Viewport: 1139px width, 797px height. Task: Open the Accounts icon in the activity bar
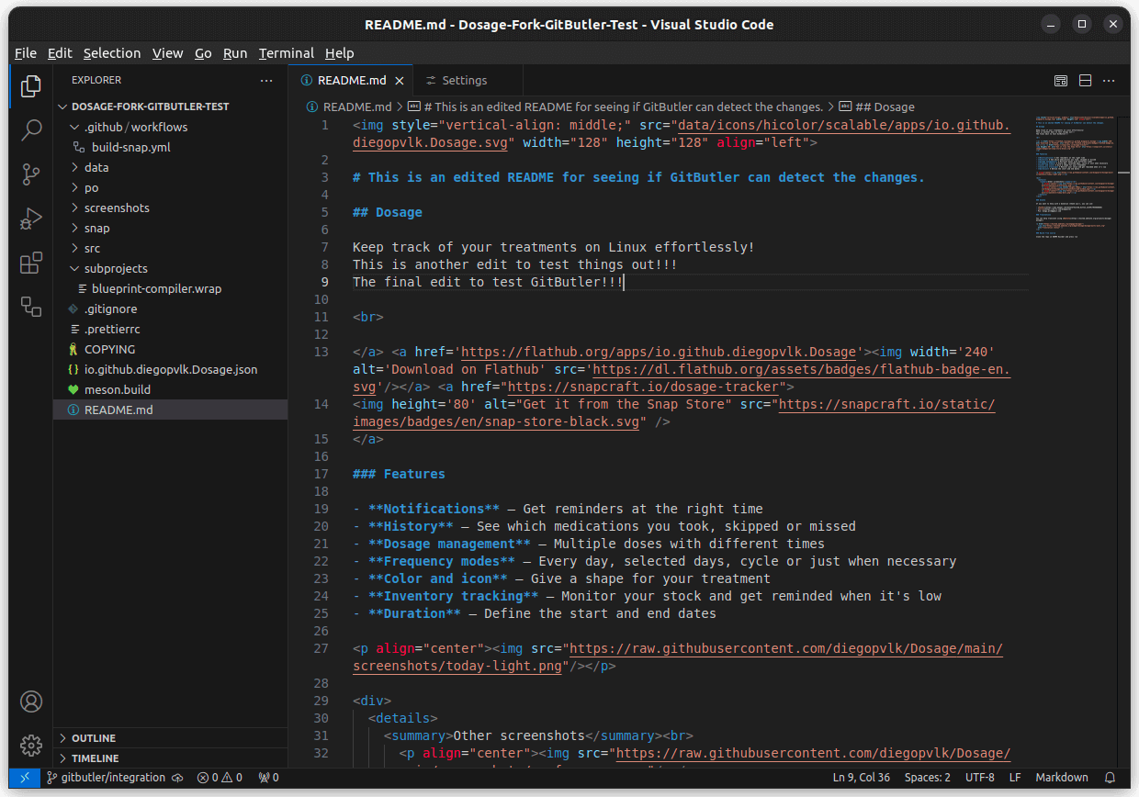(31, 702)
